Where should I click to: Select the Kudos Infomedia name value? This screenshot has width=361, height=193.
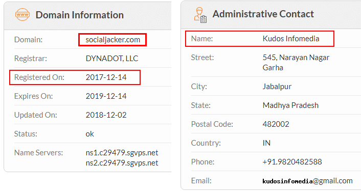click(291, 39)
